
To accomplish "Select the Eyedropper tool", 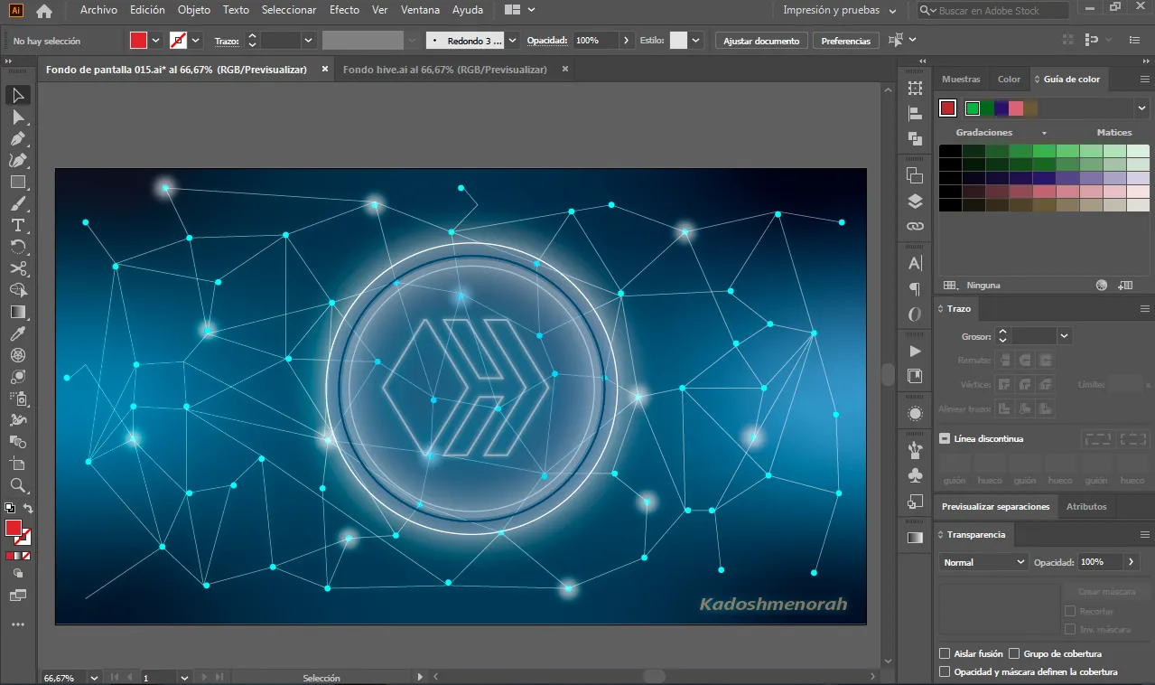I will tap(18, 333).
